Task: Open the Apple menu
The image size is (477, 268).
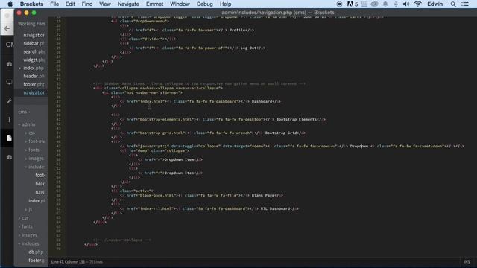Action: pos(10,4)
